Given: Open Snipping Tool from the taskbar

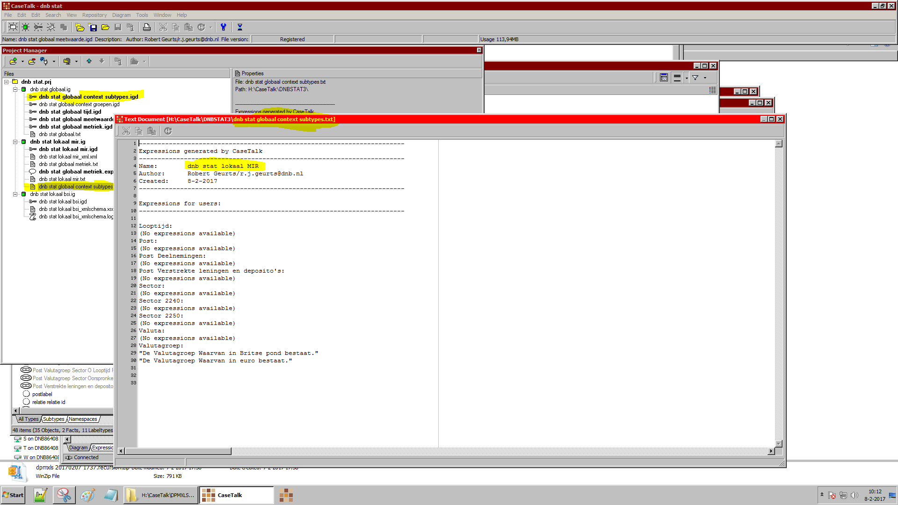Looking at the screenshot, I should pyautogui.click(x=64, y=495).
